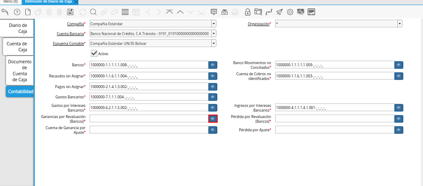Click the greyed-out Attachment paperclip icon
423x186 pixels.
tap(104, 12)
